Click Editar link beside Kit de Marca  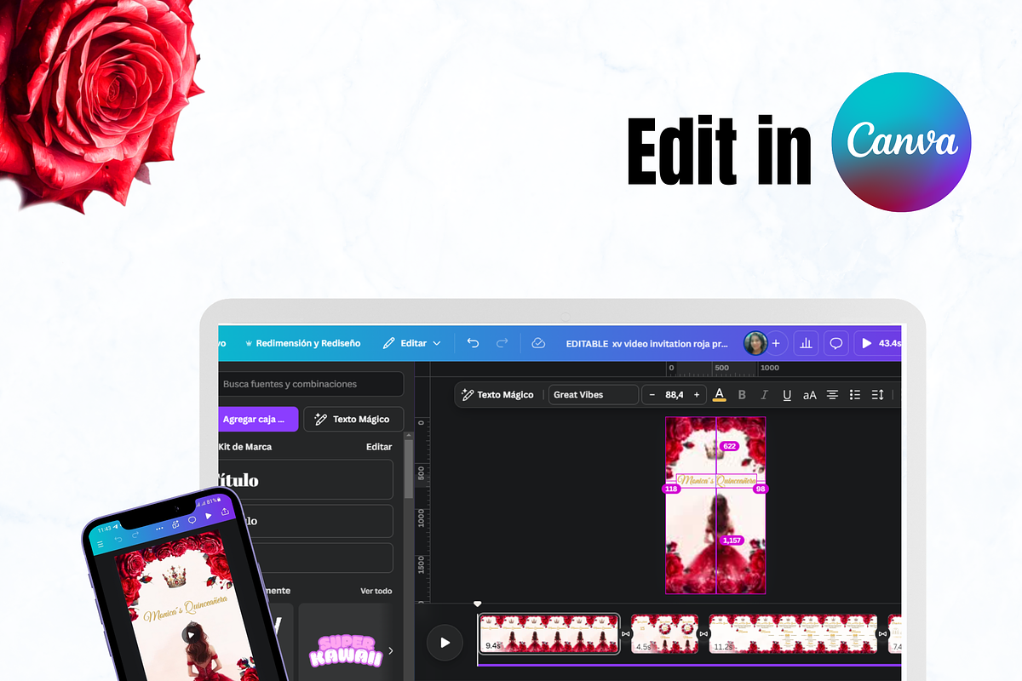point(379,446)
